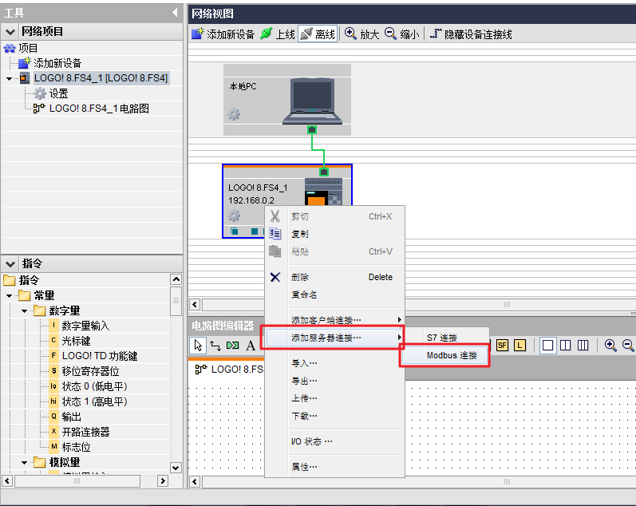Image resolution: width=636 pixels, height=506 pixels.
Task: Open the LOGO! 8.FS circuit tab
Action: point(229,370)
